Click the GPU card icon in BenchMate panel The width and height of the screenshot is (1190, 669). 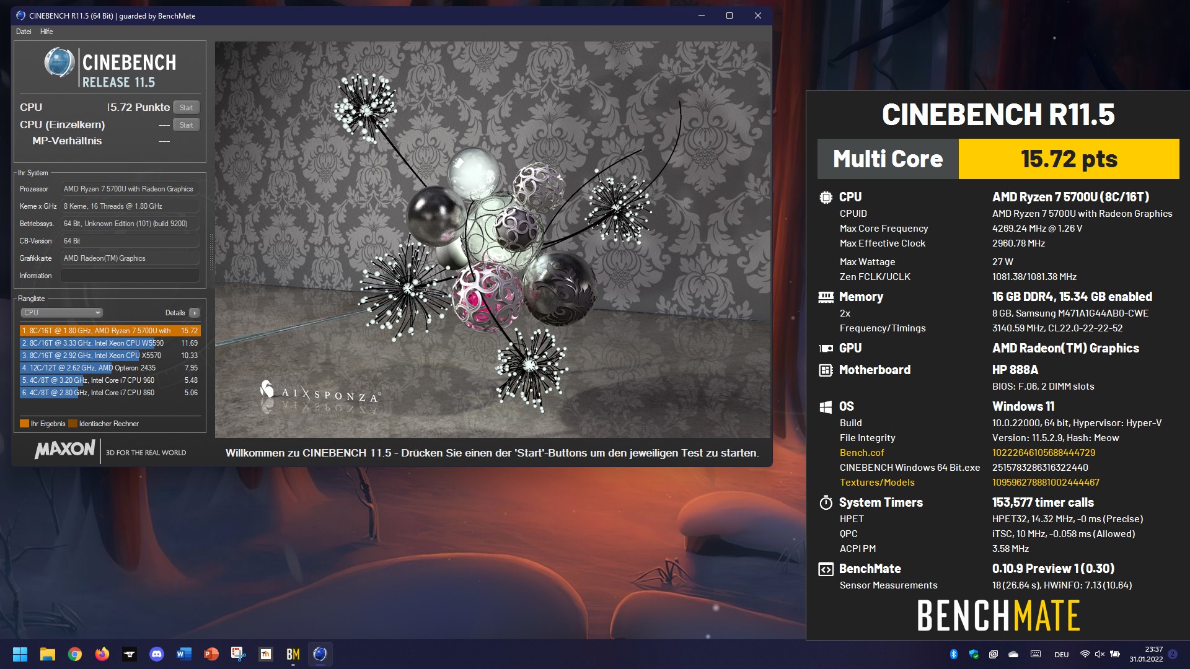point(826,349)
